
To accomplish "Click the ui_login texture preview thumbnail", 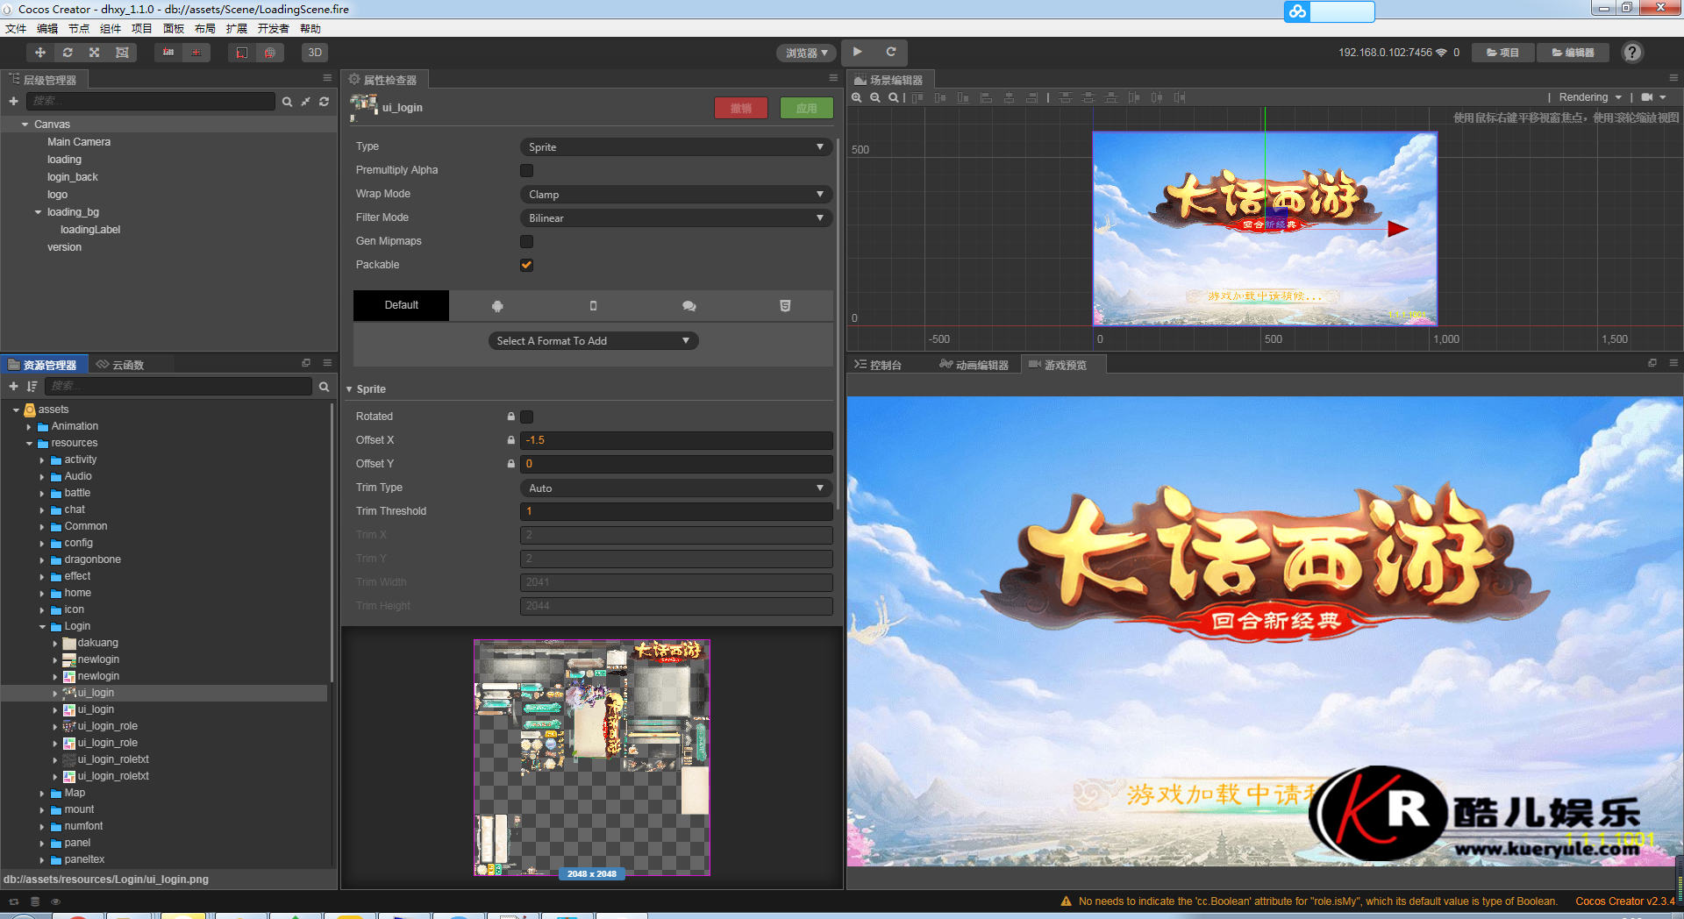I will [x=592, y=758].
